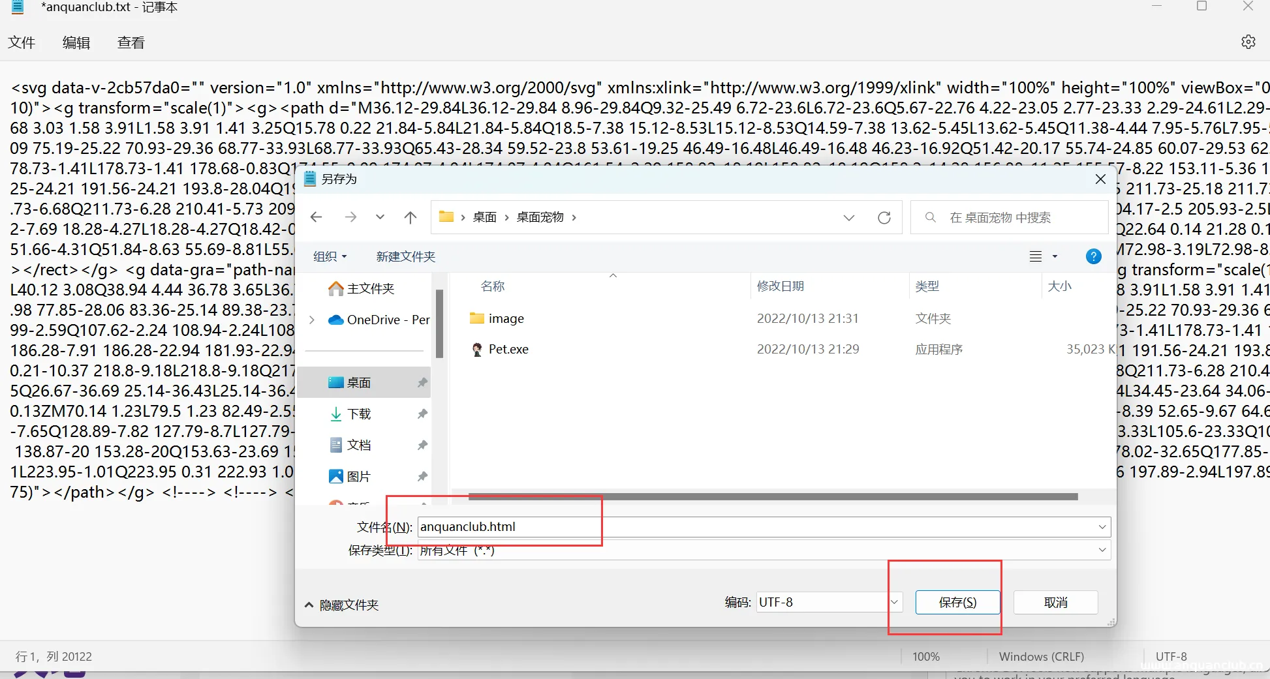Change the folder view layout icon
Screen dimensions: 1270x679
[1037, 256]
